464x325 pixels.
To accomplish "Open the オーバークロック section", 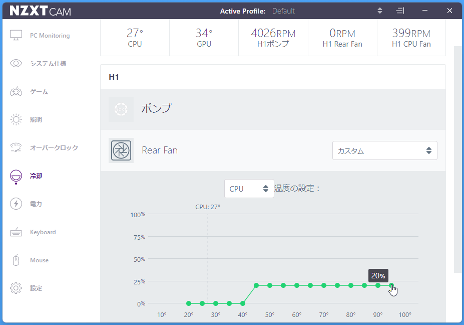I will pyautogui.click(x=54, y=147).
